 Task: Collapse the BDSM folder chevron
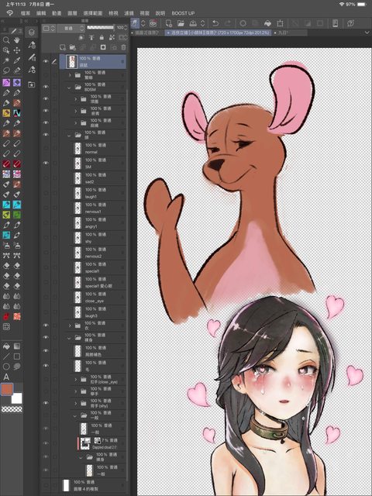coord(69,88)
